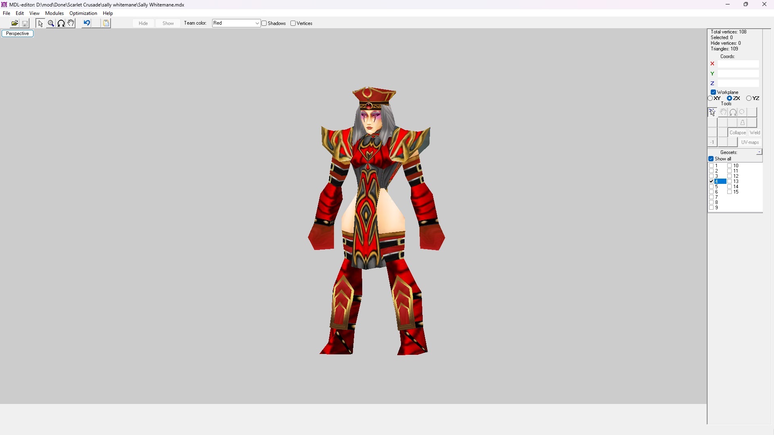The image size is (774, 435).
Task: Check geoset 1 checkbox
Action: (x=712, y=166)
